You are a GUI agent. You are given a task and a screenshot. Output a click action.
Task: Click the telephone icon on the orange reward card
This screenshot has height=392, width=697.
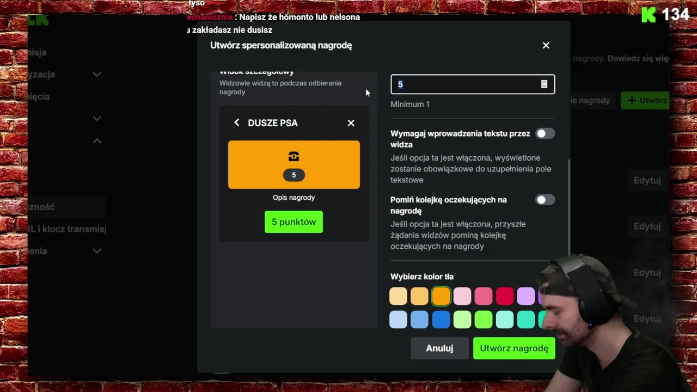[294, 157]
